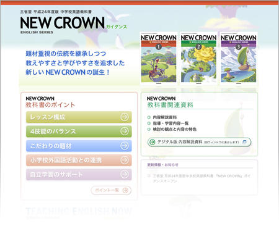Click arrow icon on こだわりの題材
The width and height of the screenshot is (279, 226).
[x=125, y=146]
